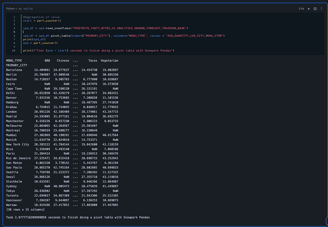Click the [30 rows x 15 columns] summary
The image size is (328, 227).
click(25, 209)
